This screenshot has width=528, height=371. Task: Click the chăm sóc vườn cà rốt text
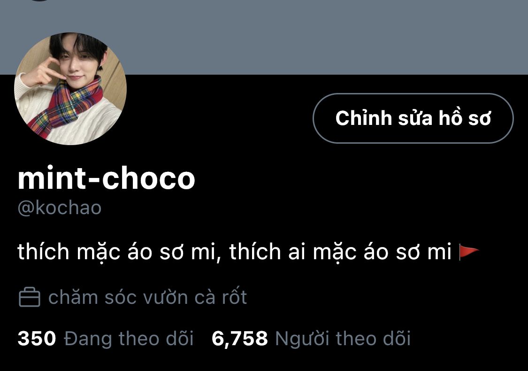[147, 298]
